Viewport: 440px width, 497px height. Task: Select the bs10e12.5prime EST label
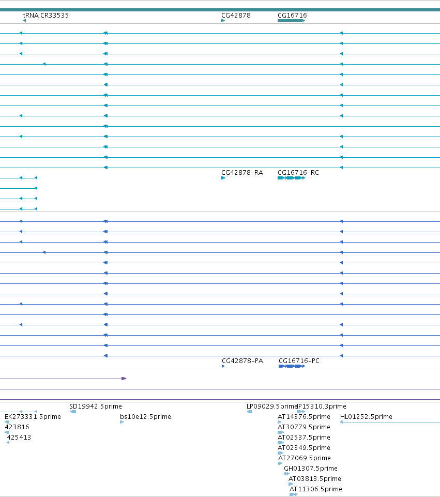coord(145,416)
